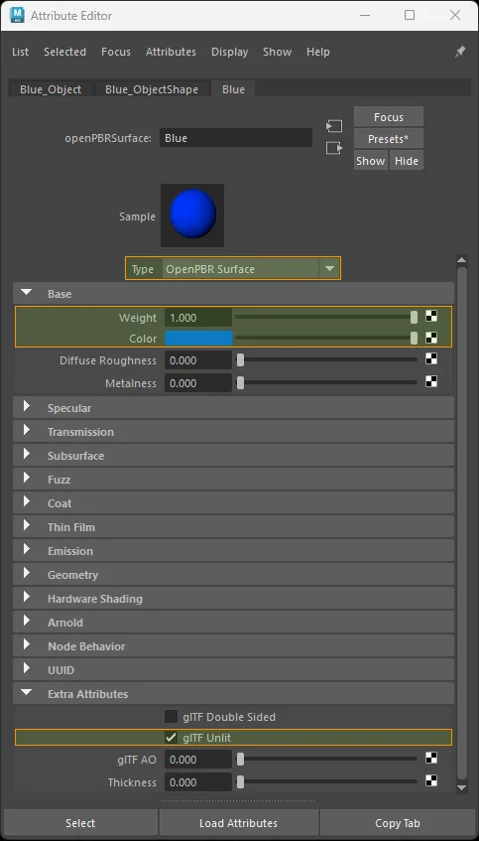Click the Metalness slider handle

coord(241,383)
